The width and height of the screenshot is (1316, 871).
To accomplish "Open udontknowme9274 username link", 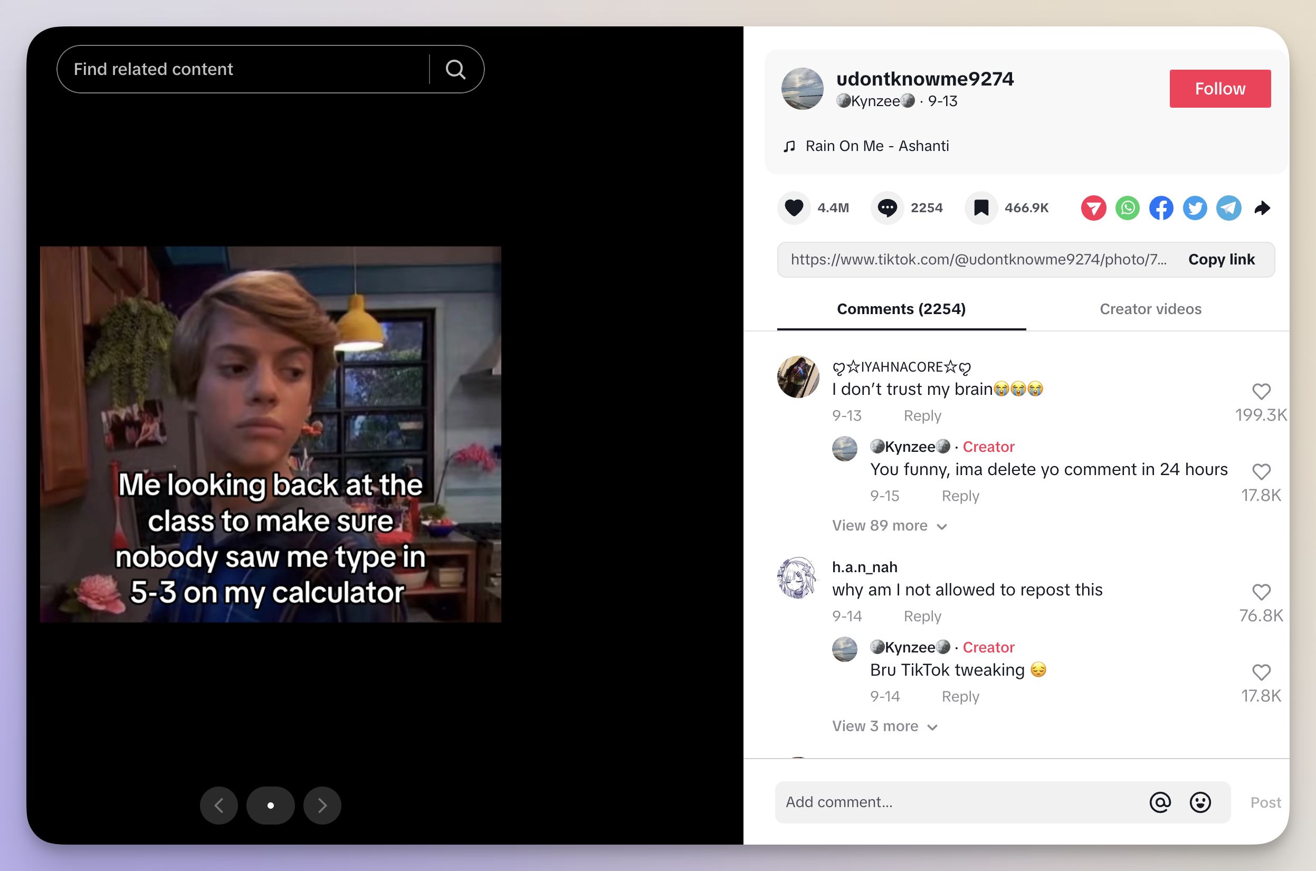I will [x=925, y=79].
